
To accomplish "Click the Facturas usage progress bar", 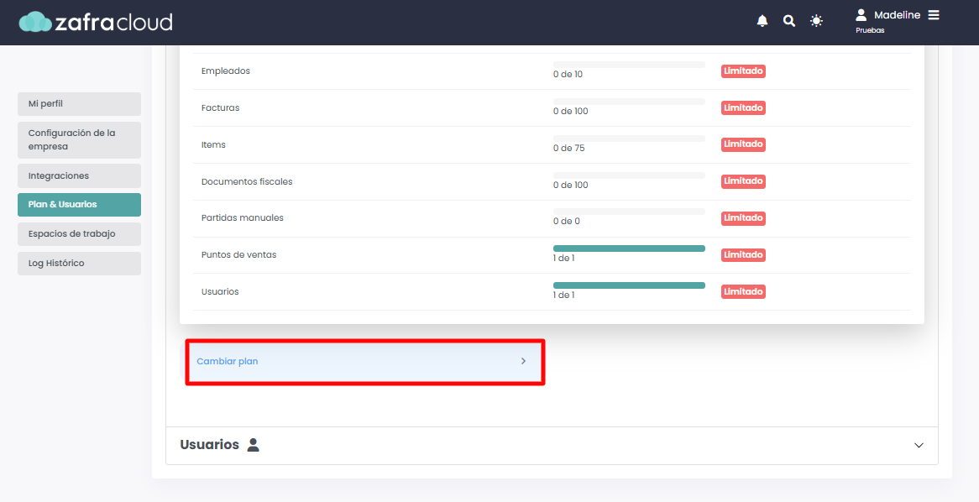I will click(x=629, y=101).
